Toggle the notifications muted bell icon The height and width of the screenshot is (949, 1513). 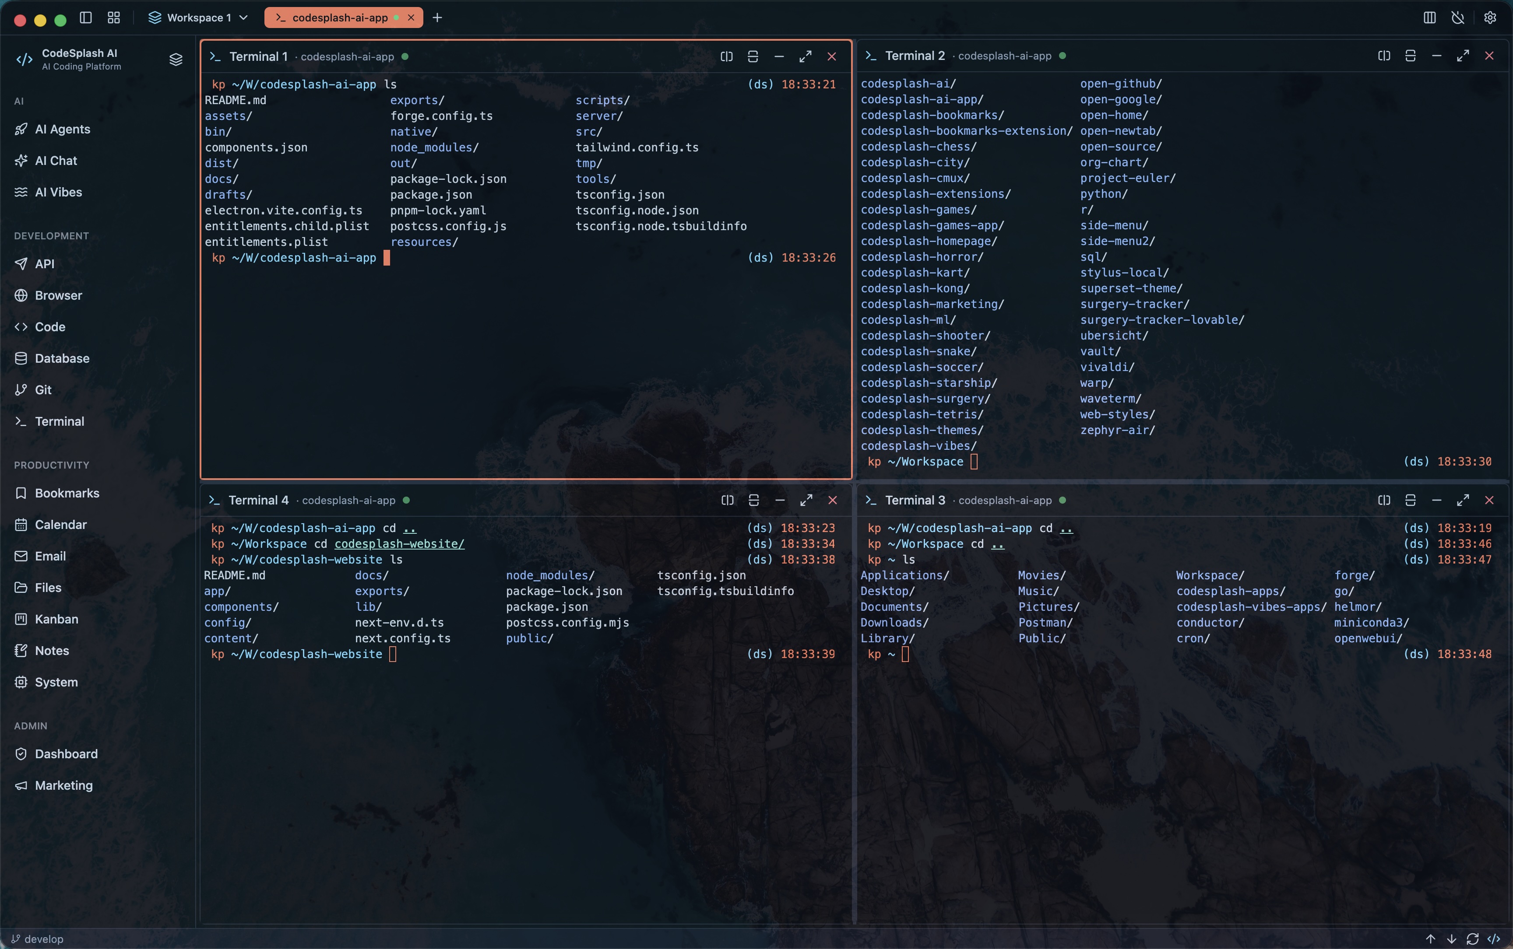[1458, 18]
